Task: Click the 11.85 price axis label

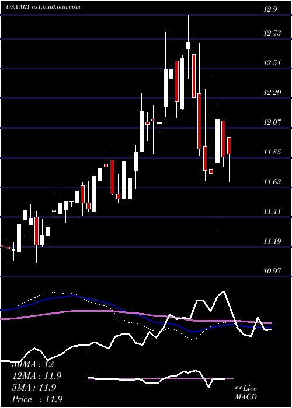Action: click(272, 152)
